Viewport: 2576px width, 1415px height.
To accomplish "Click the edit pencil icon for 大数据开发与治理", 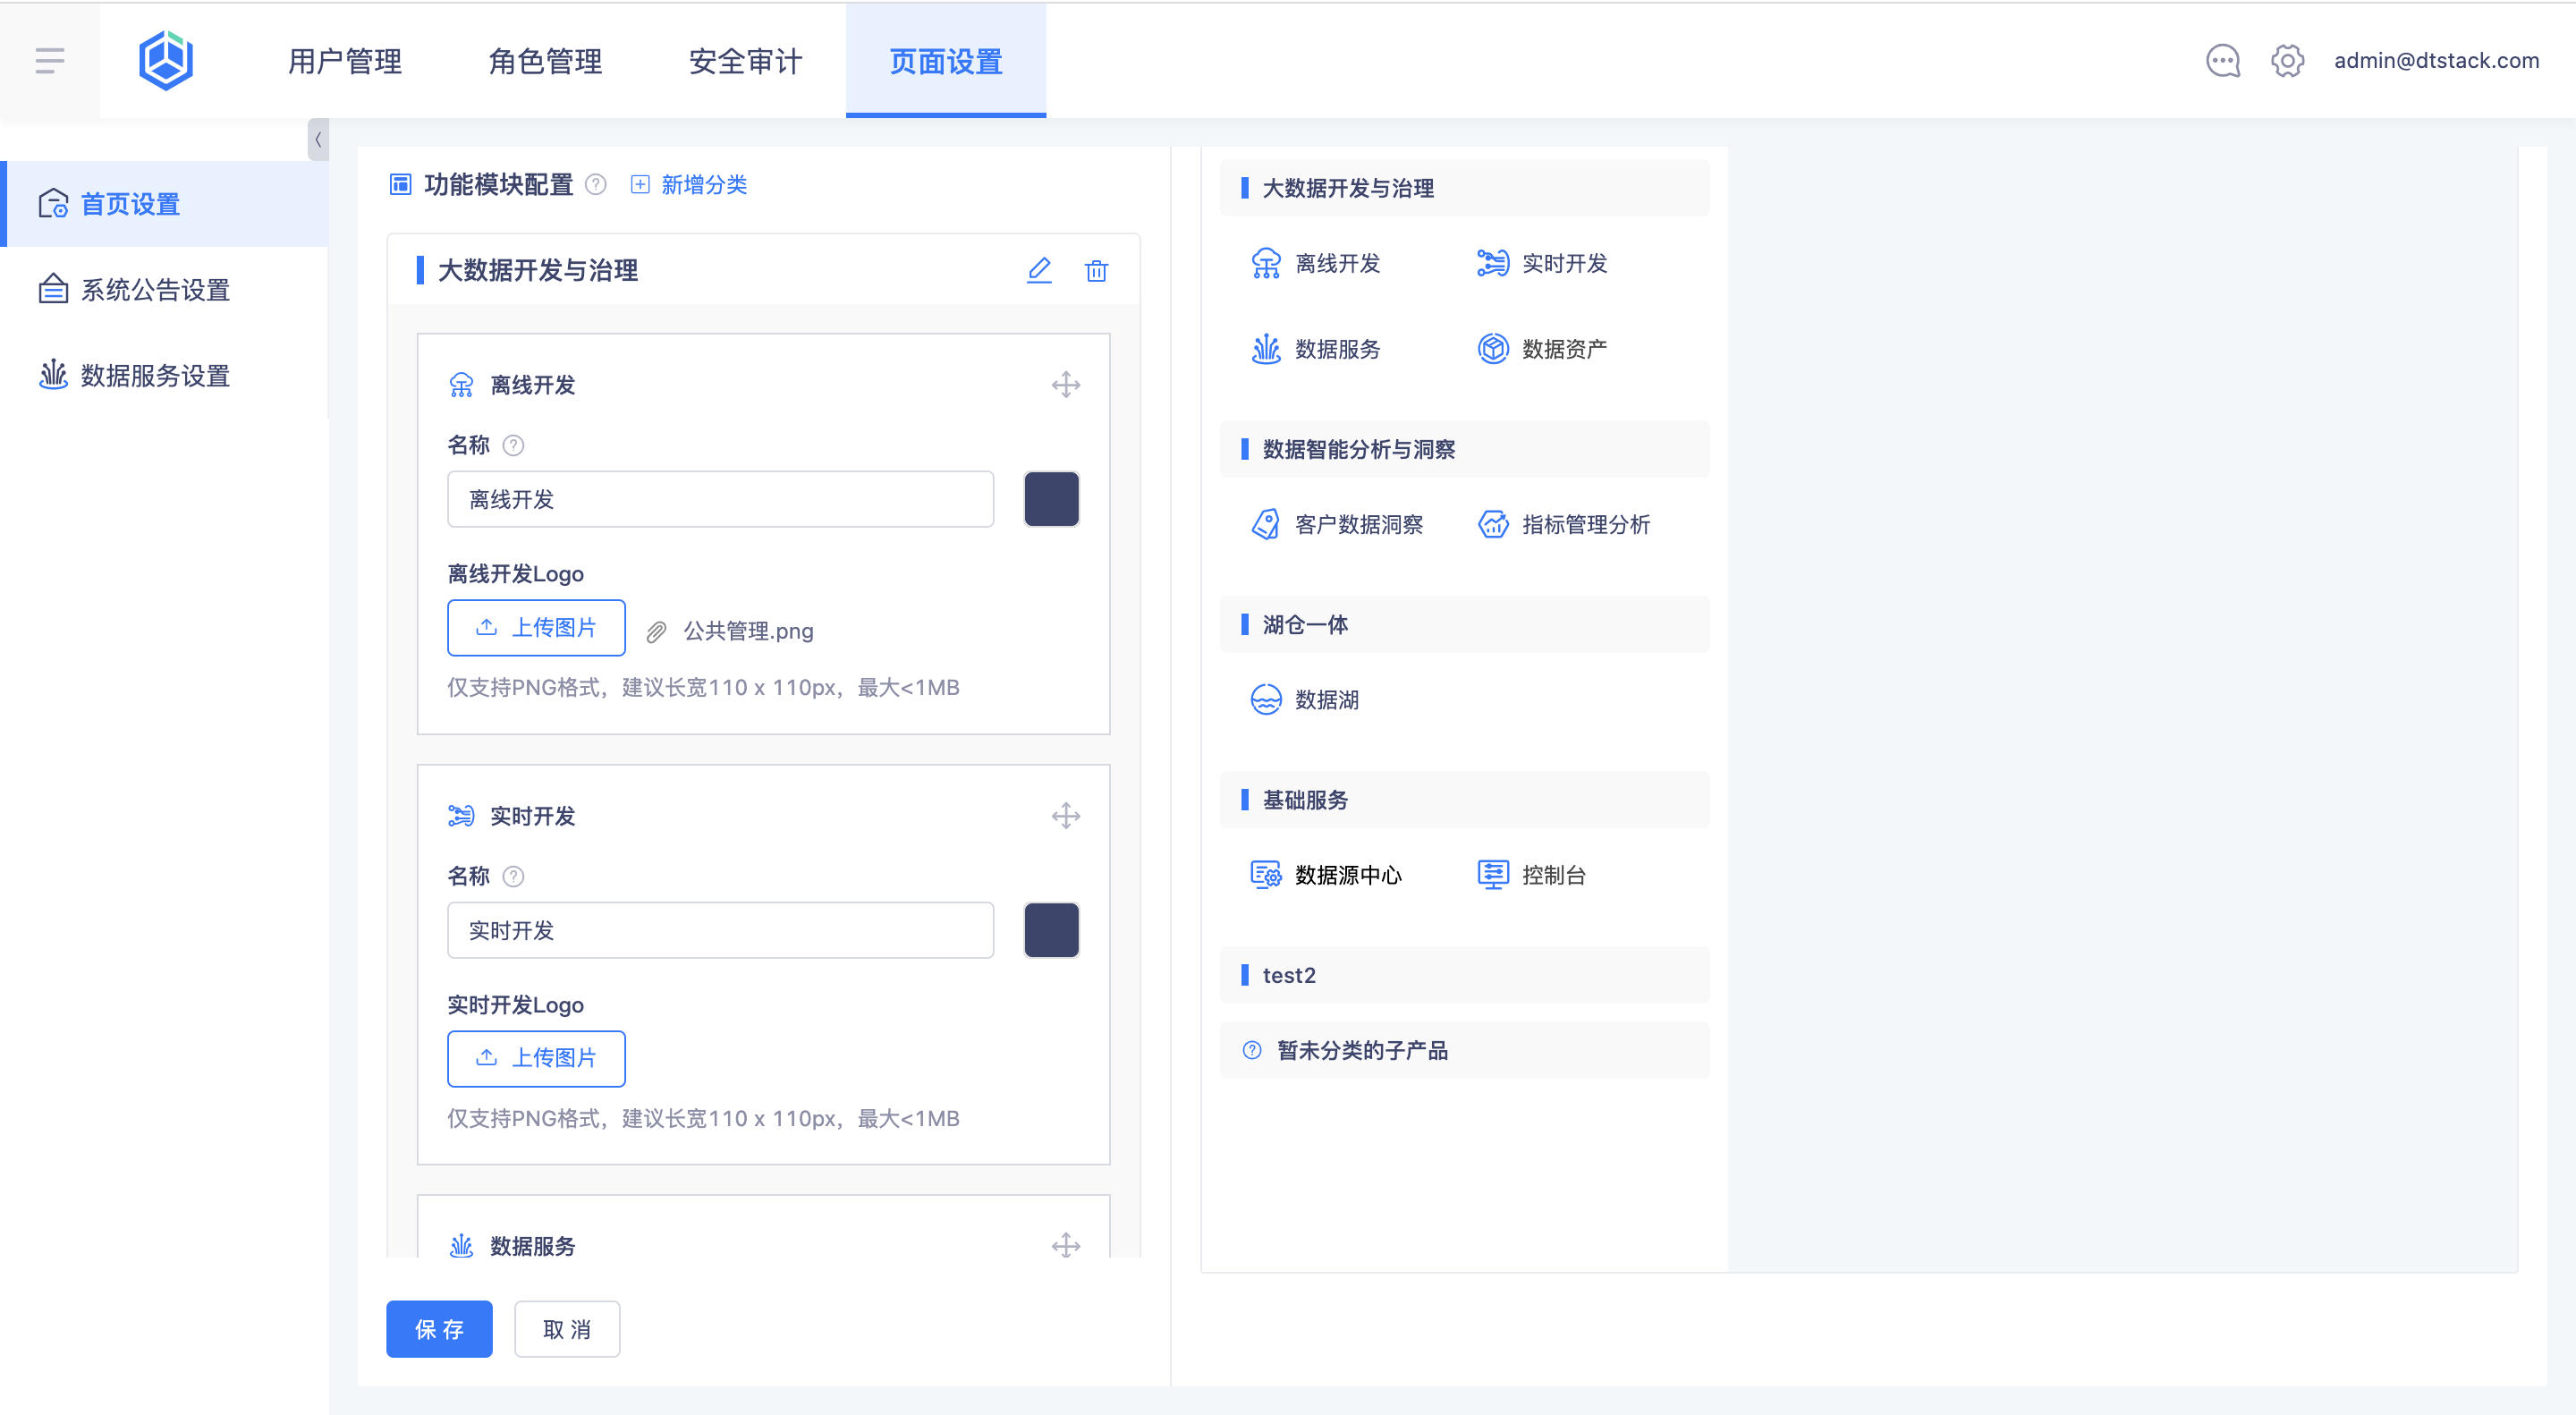I will (x=1039, y=270).
